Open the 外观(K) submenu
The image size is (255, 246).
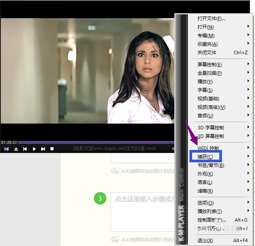pos(220,174)
